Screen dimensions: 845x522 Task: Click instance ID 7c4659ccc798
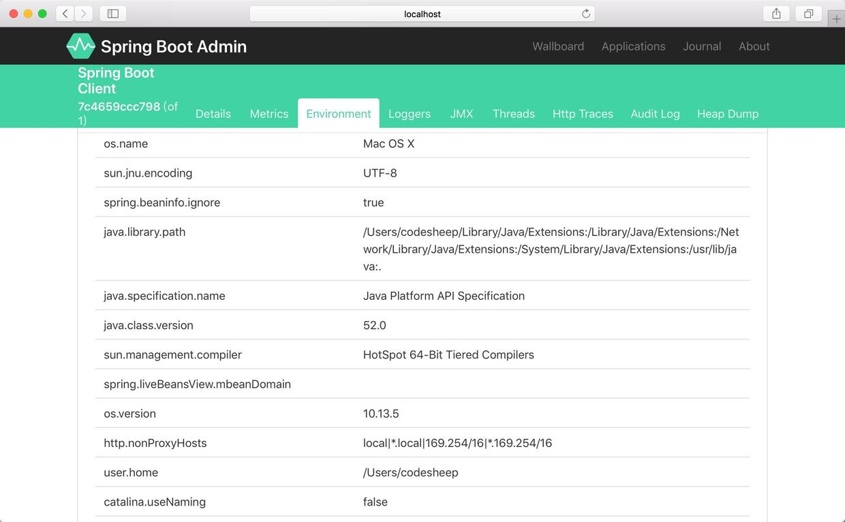click(x=119, y=106)
